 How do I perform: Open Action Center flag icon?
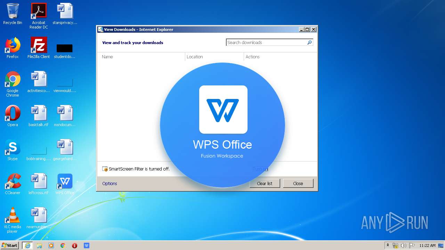point(412,245)
